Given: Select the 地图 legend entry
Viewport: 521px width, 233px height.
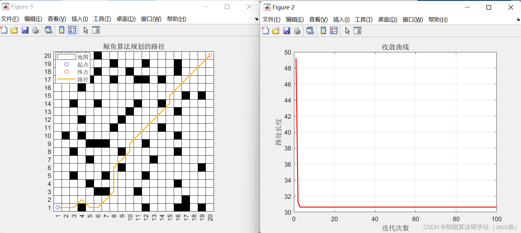Looking at the screenshot, I should [73, 57].
